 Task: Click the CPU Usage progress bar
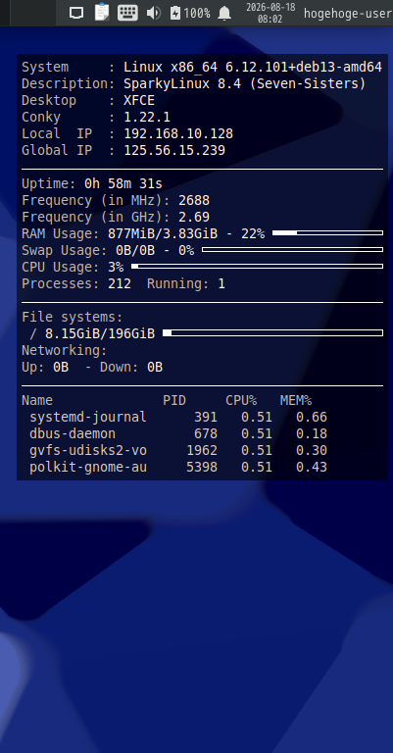pos(257,266)
